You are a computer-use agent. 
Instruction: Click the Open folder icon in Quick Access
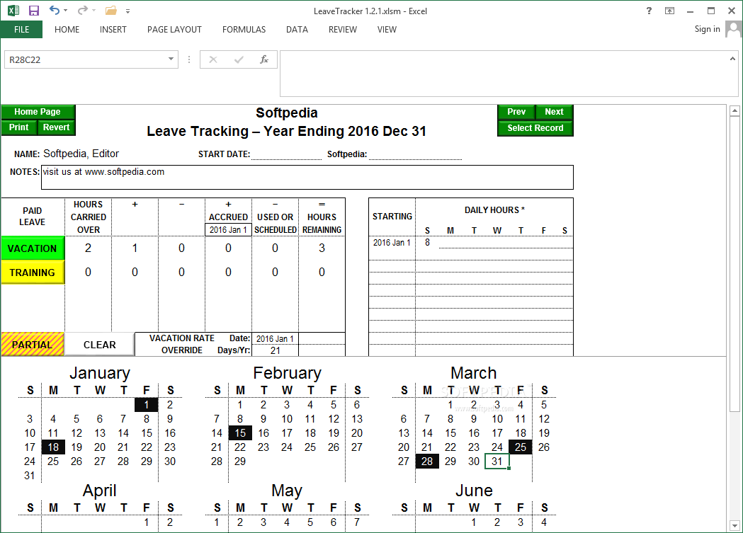click(x=111, y=11)
